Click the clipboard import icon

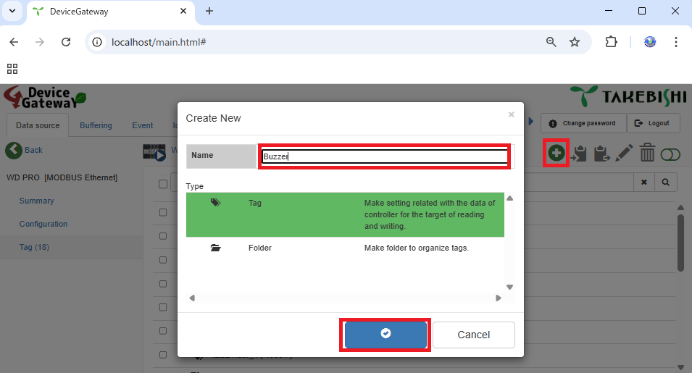579,154
